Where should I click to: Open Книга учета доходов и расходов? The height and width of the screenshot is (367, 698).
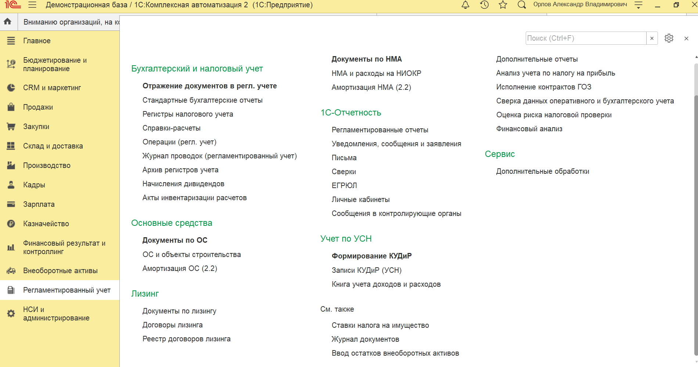[386, 284]
